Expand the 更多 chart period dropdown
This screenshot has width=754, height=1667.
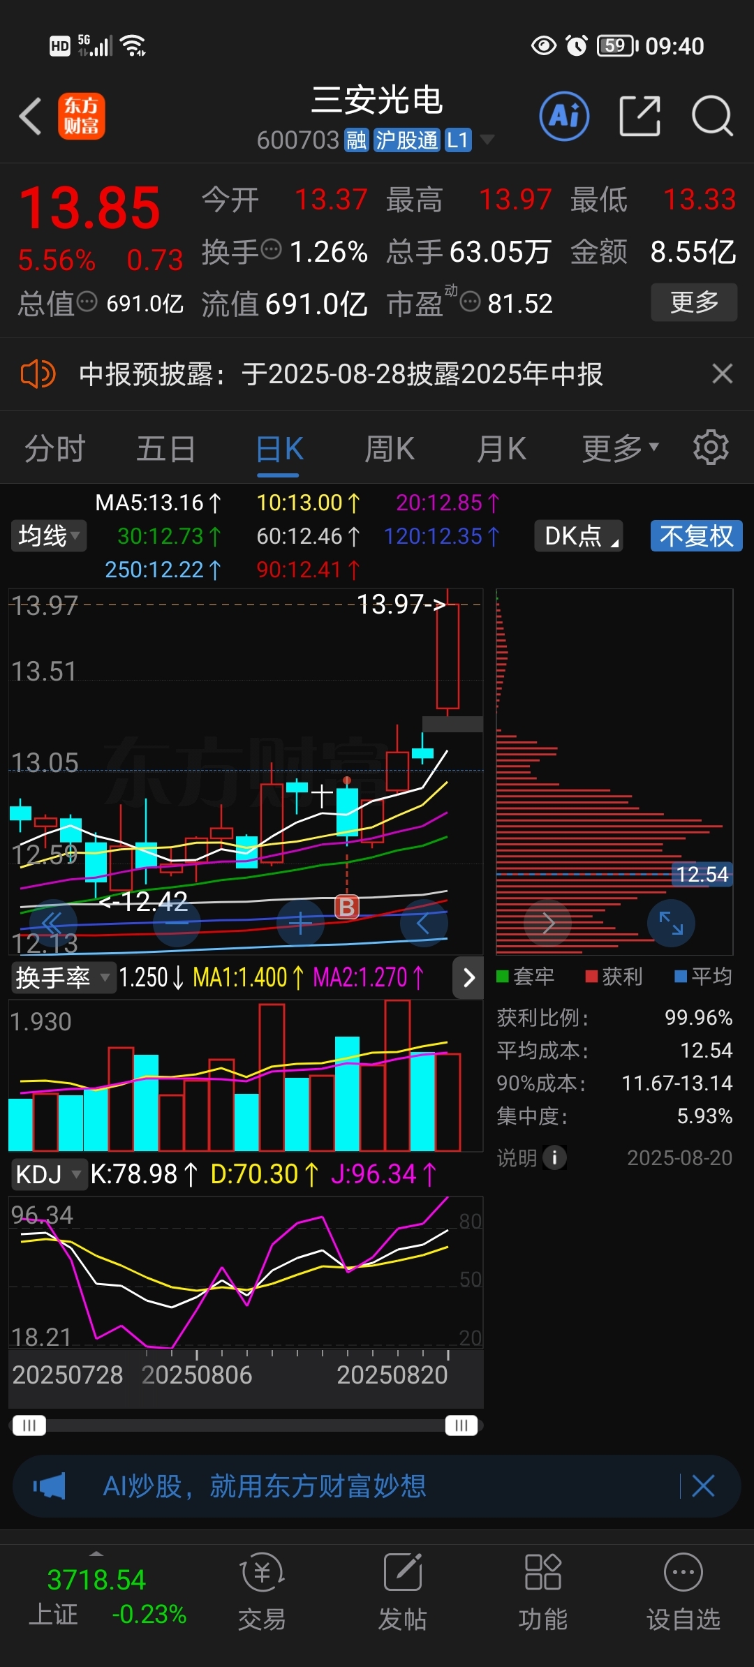620,448
